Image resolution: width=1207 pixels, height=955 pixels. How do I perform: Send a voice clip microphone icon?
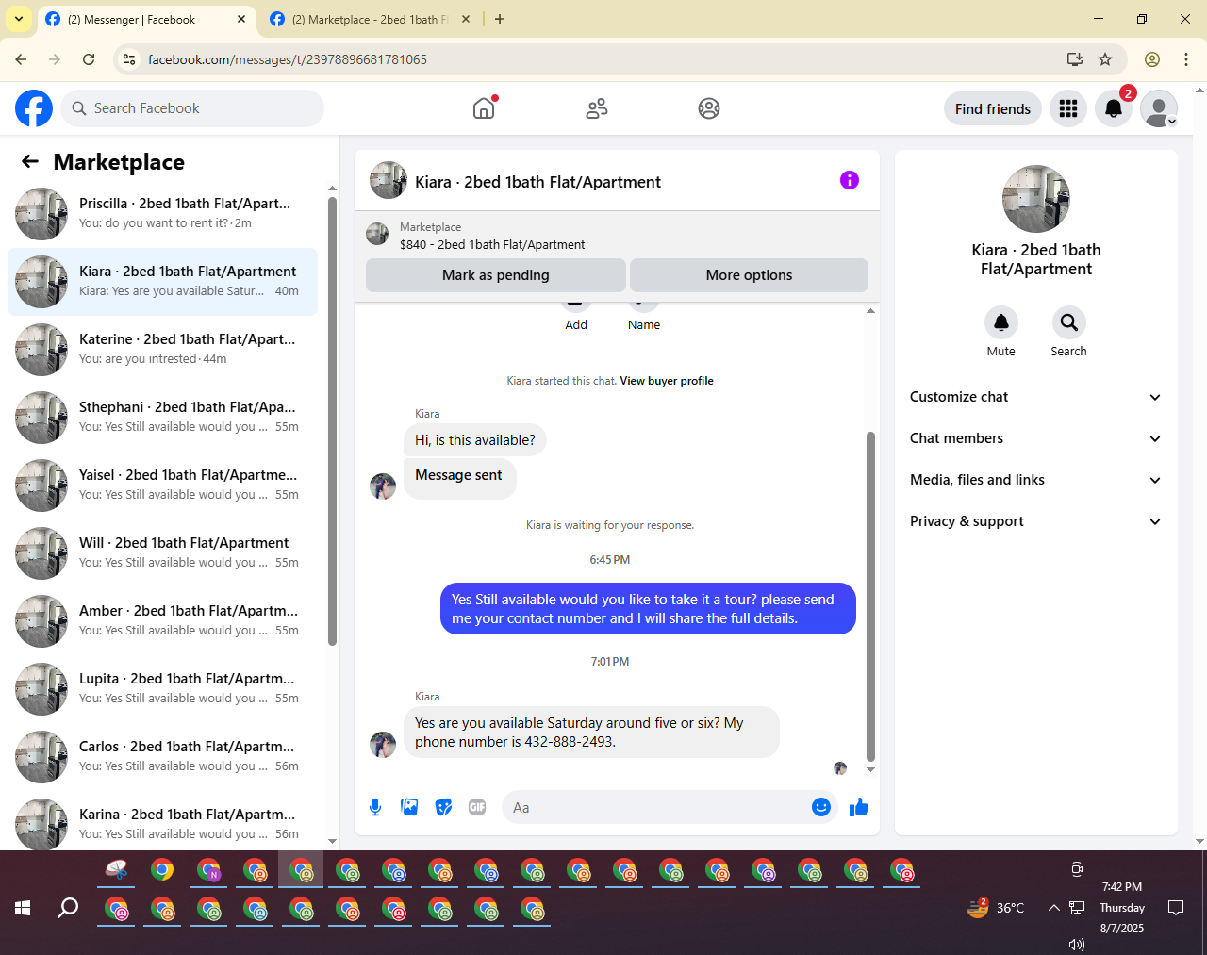coord(375,807)
